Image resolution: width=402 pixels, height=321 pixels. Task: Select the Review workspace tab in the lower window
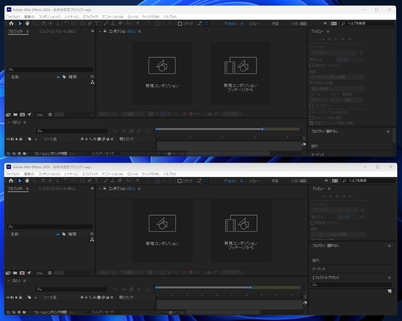[254, 181]
